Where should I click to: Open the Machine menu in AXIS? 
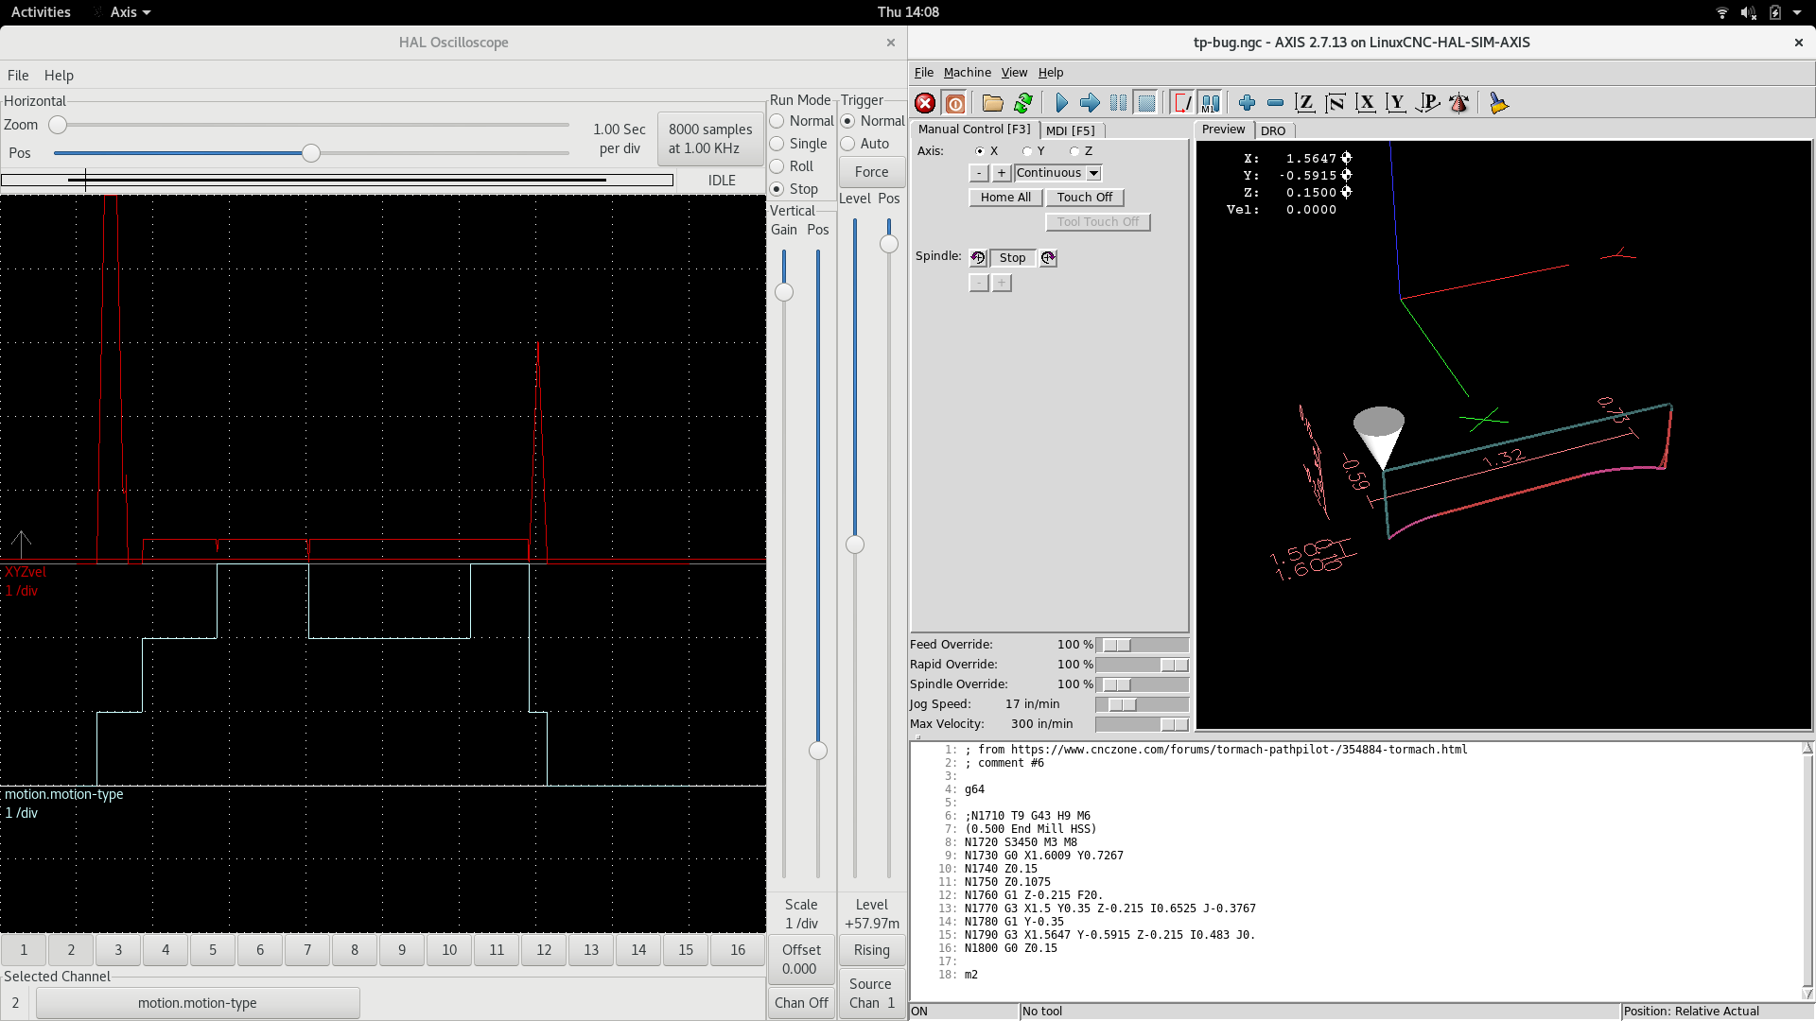click(968, 73)
